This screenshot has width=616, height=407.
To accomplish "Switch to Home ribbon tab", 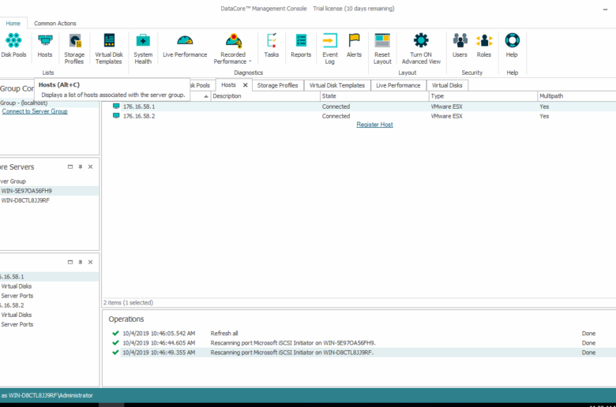I will coord(13,23).
